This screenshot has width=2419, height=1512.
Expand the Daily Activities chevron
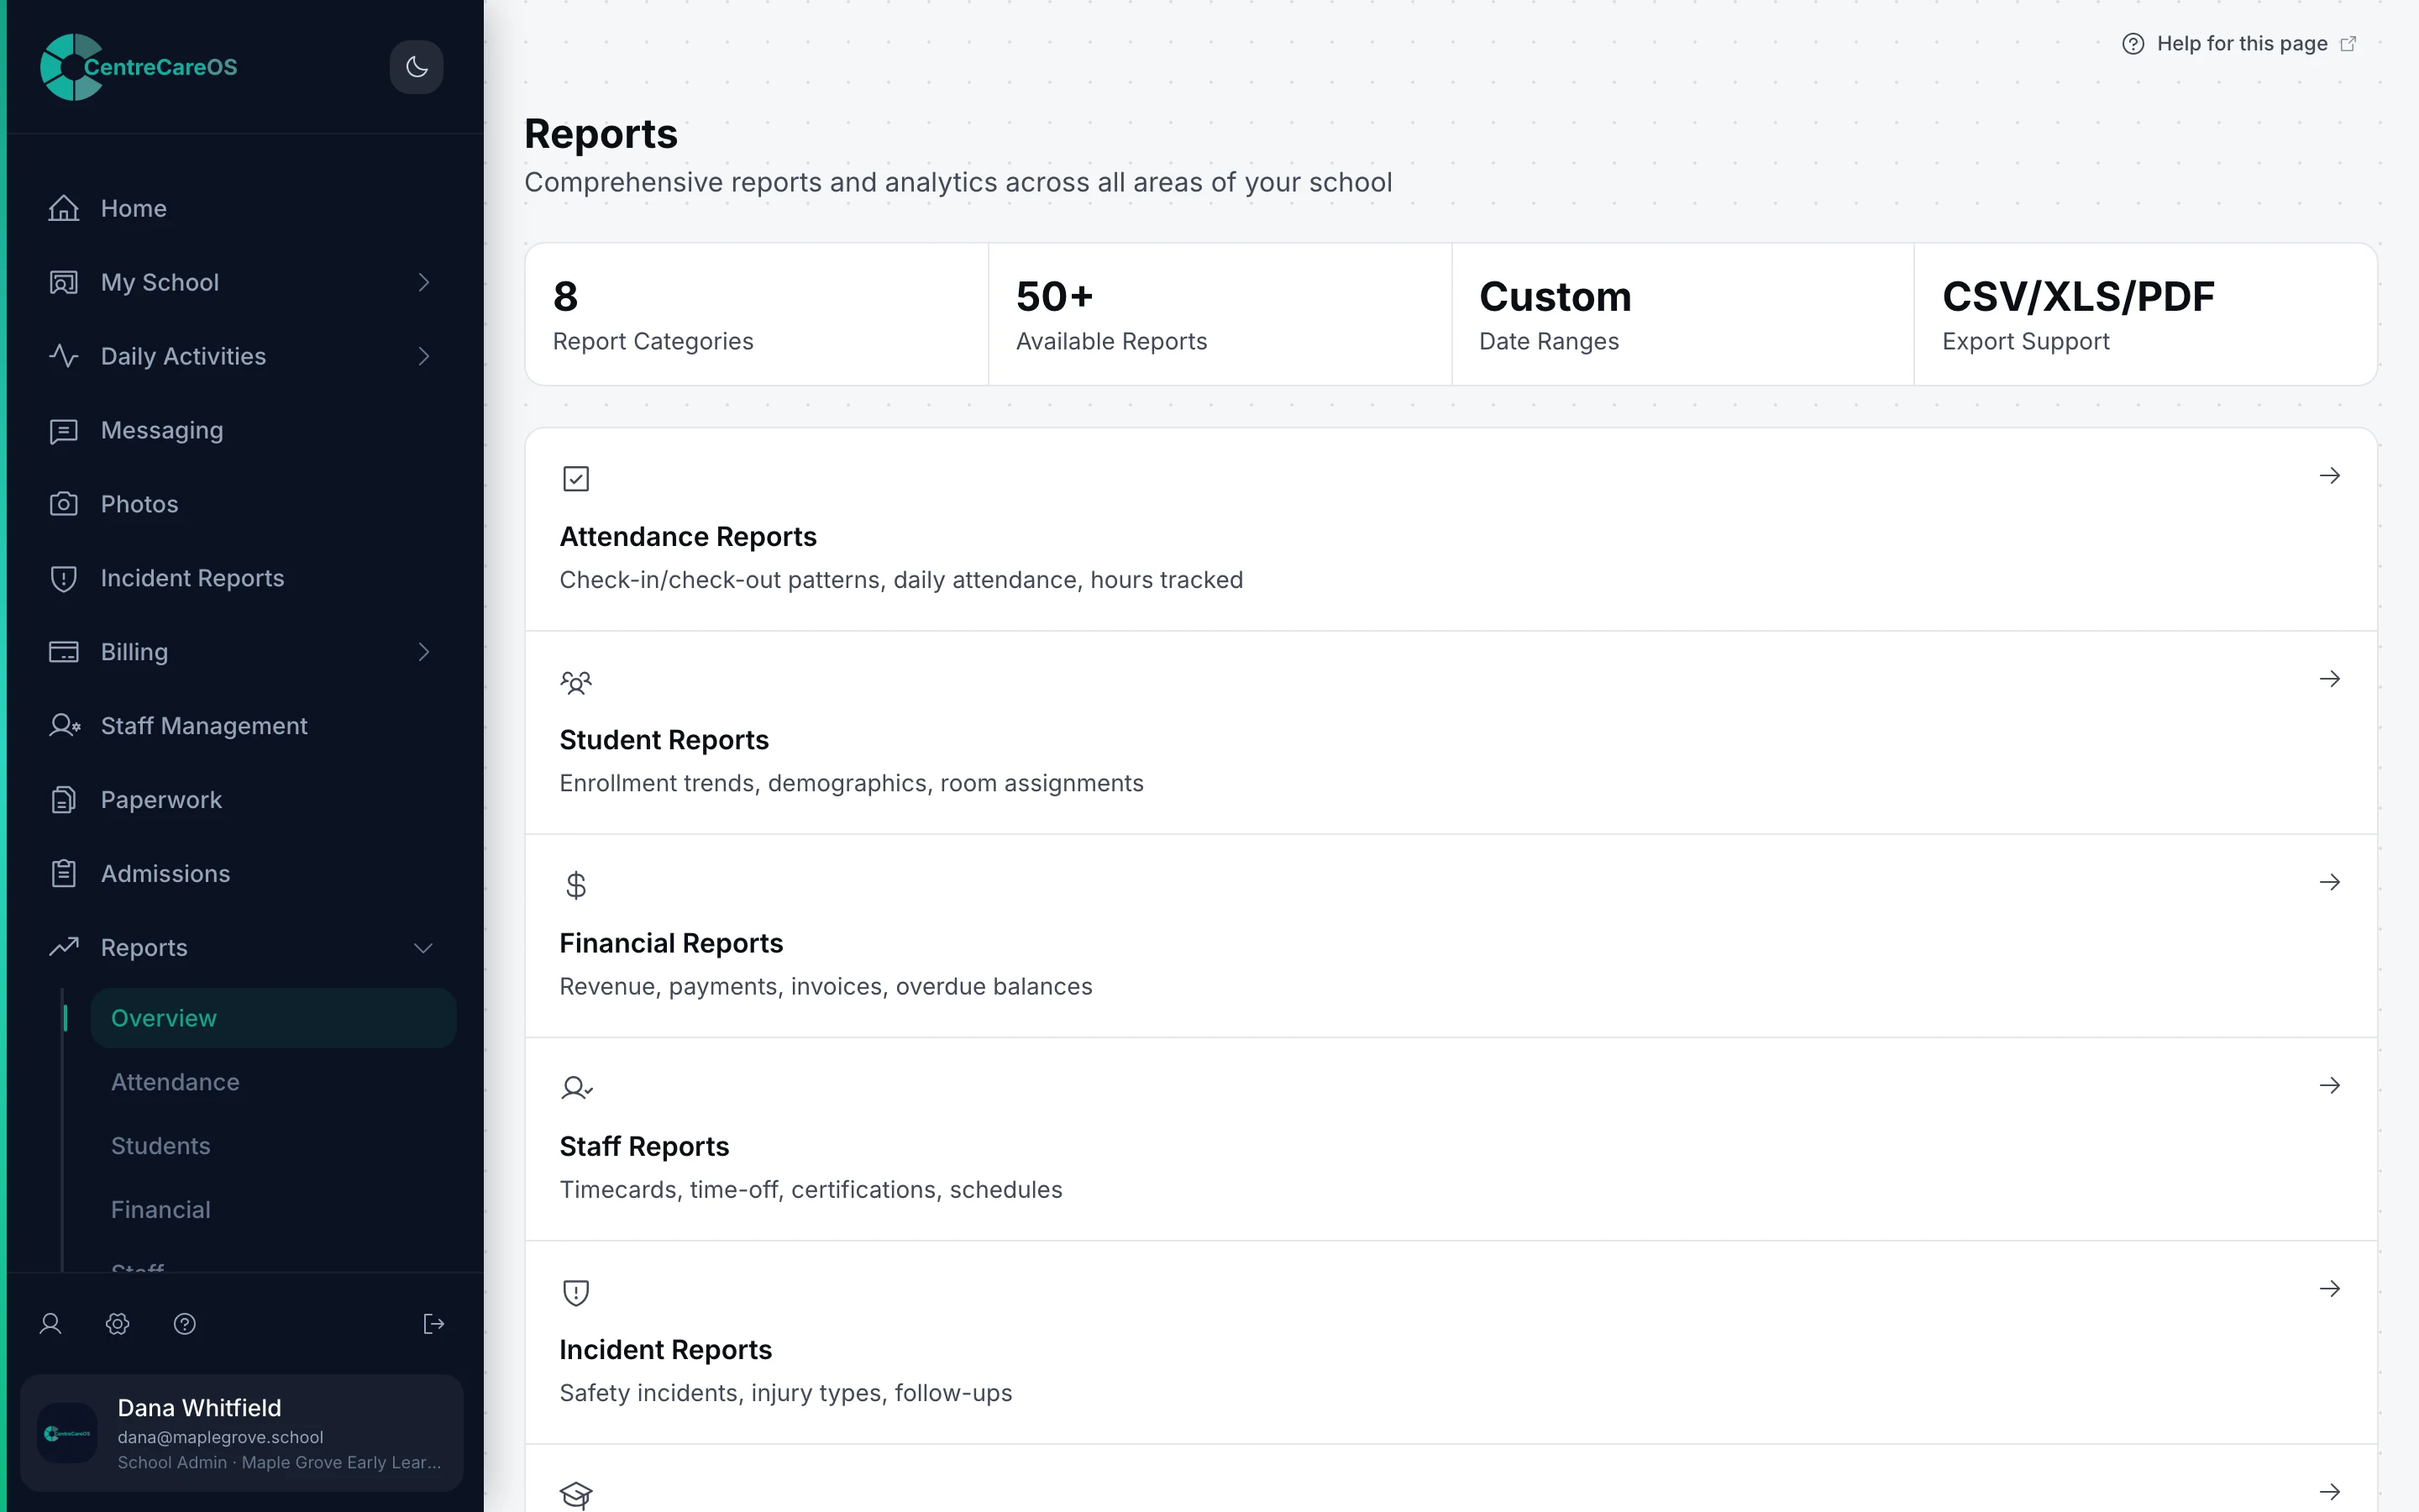click(424, 356)
